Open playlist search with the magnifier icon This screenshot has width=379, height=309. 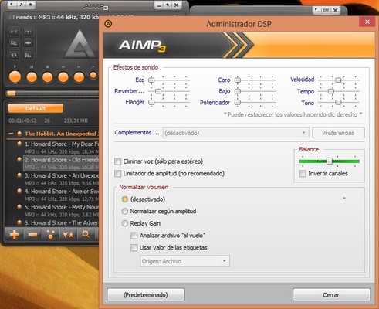click(x=86, y=235)
